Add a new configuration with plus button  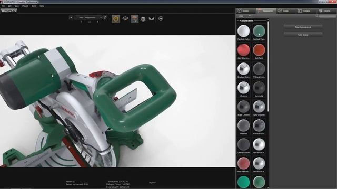[x=71, y=17]
